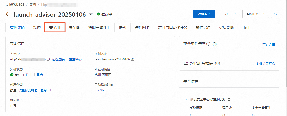Collapse the 云安全中心 section chevron
287x116 pixels.
click(x=186, y=100)
